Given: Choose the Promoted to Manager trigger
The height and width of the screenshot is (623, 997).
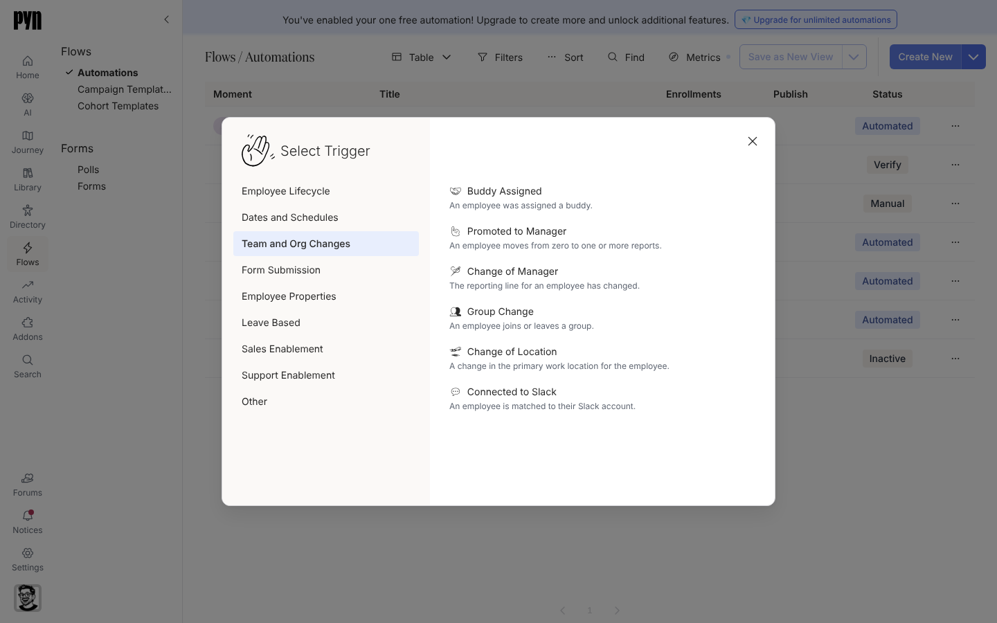Looking at the screenshot, I should 555,237.
